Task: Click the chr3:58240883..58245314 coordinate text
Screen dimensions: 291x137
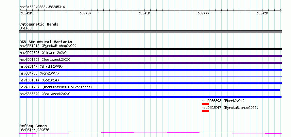Action: [x=42, y=7]
